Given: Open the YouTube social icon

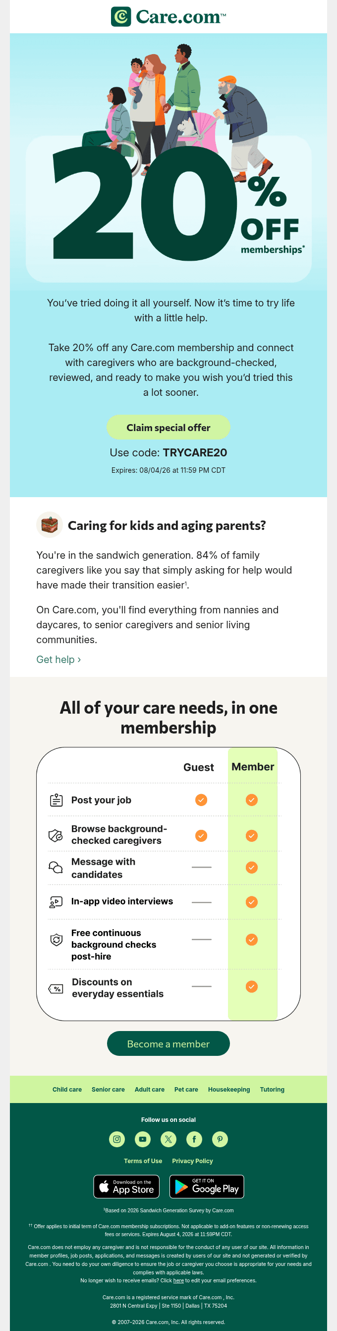Looking at the screenshot, I should click(143, 1139).
